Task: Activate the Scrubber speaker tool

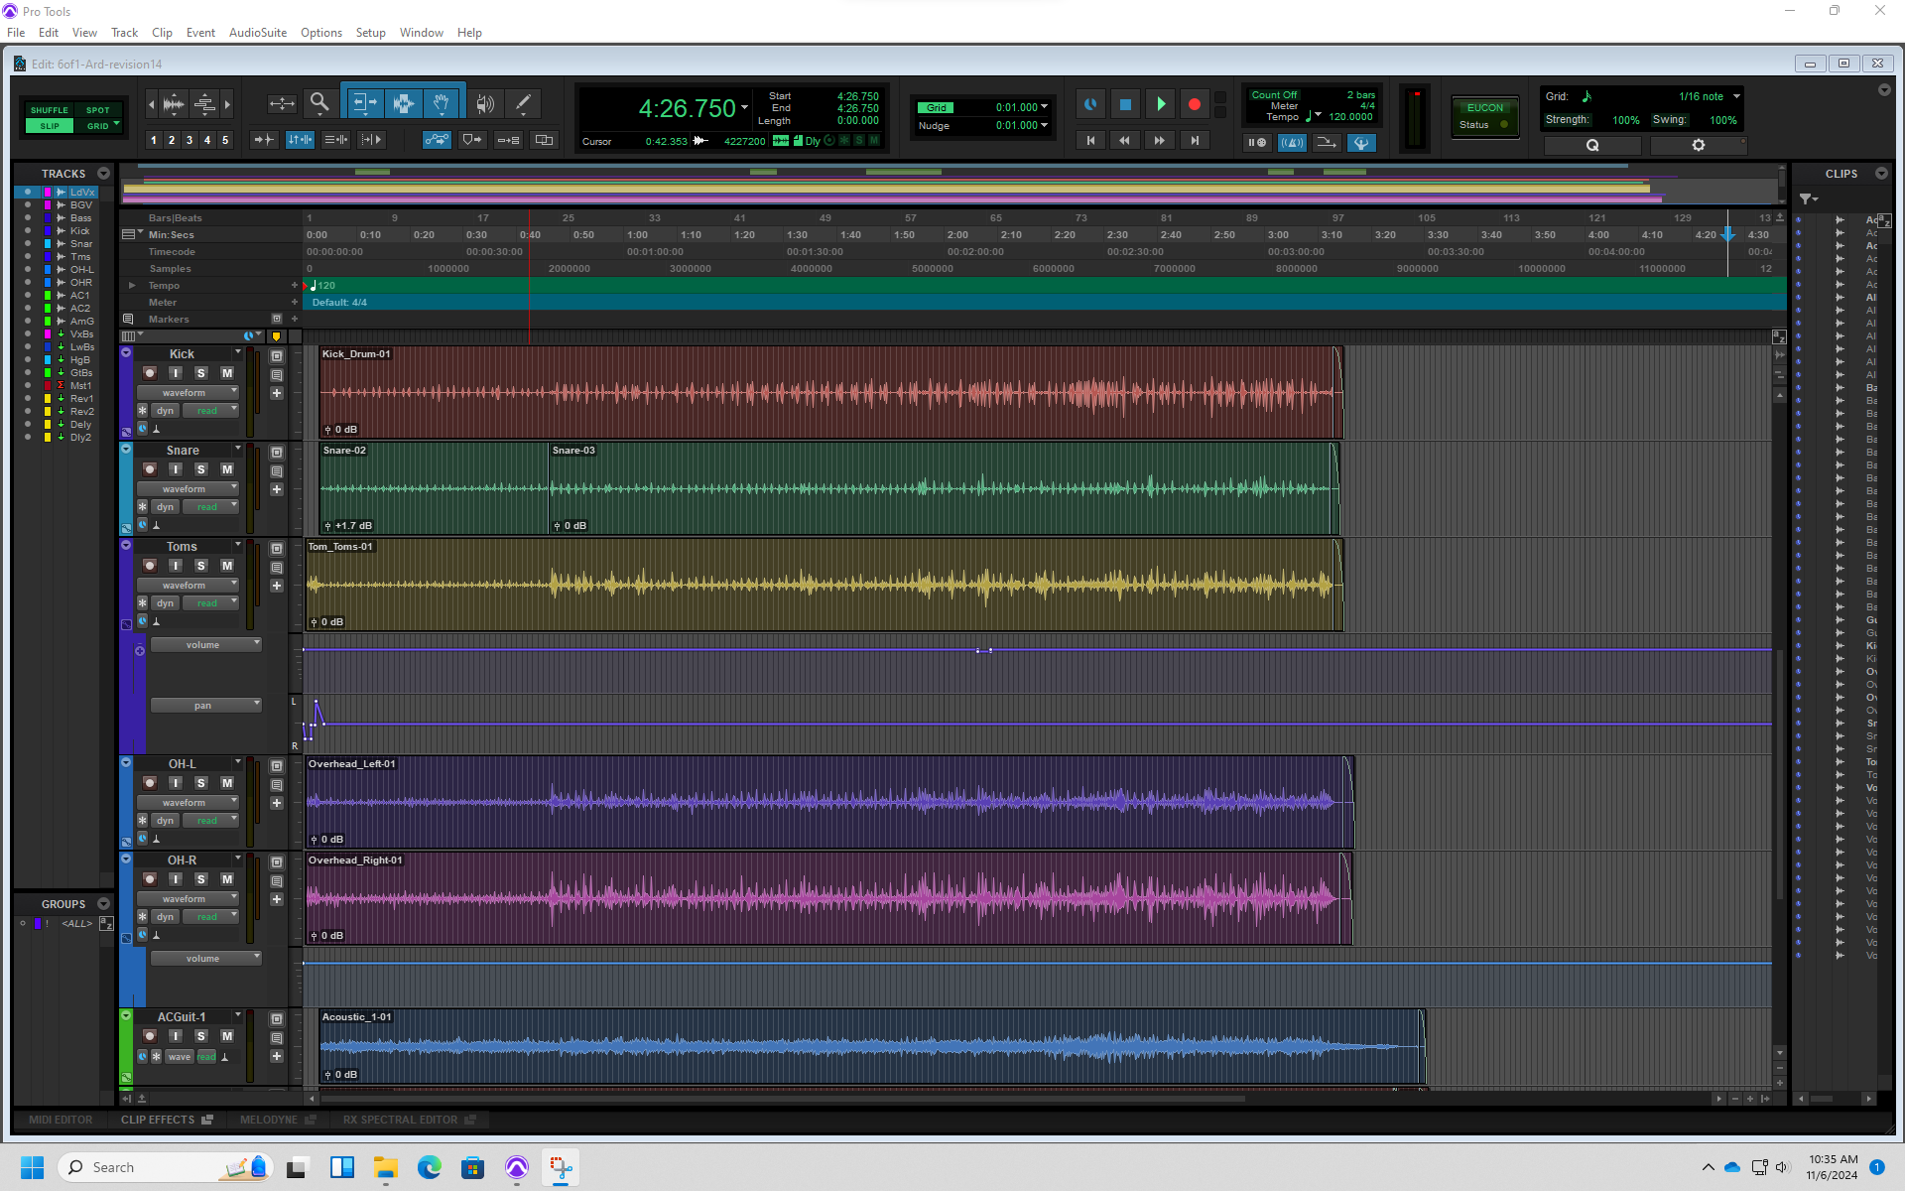Action: click(x=484, y=103)
